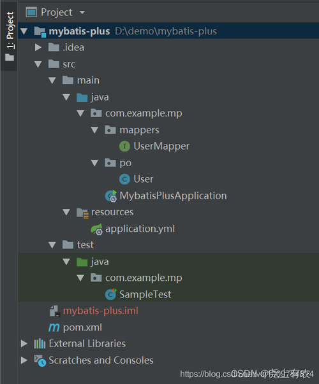The image size is (319, 384).
Task: Select the po package
Action: point(126,163)
